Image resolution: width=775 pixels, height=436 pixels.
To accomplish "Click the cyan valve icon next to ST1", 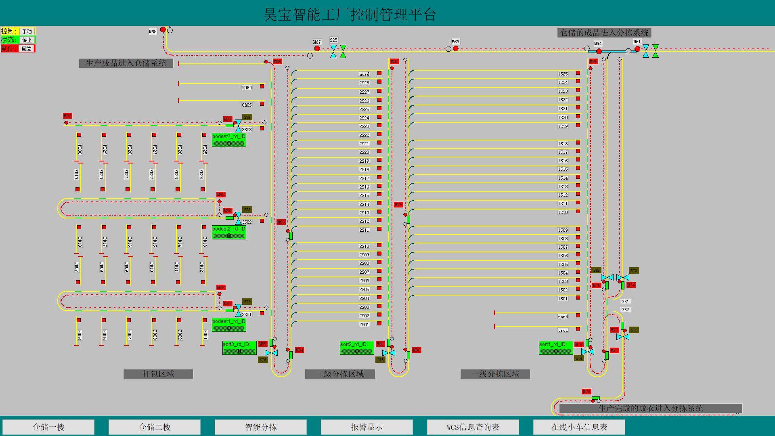I will [623, 336].
